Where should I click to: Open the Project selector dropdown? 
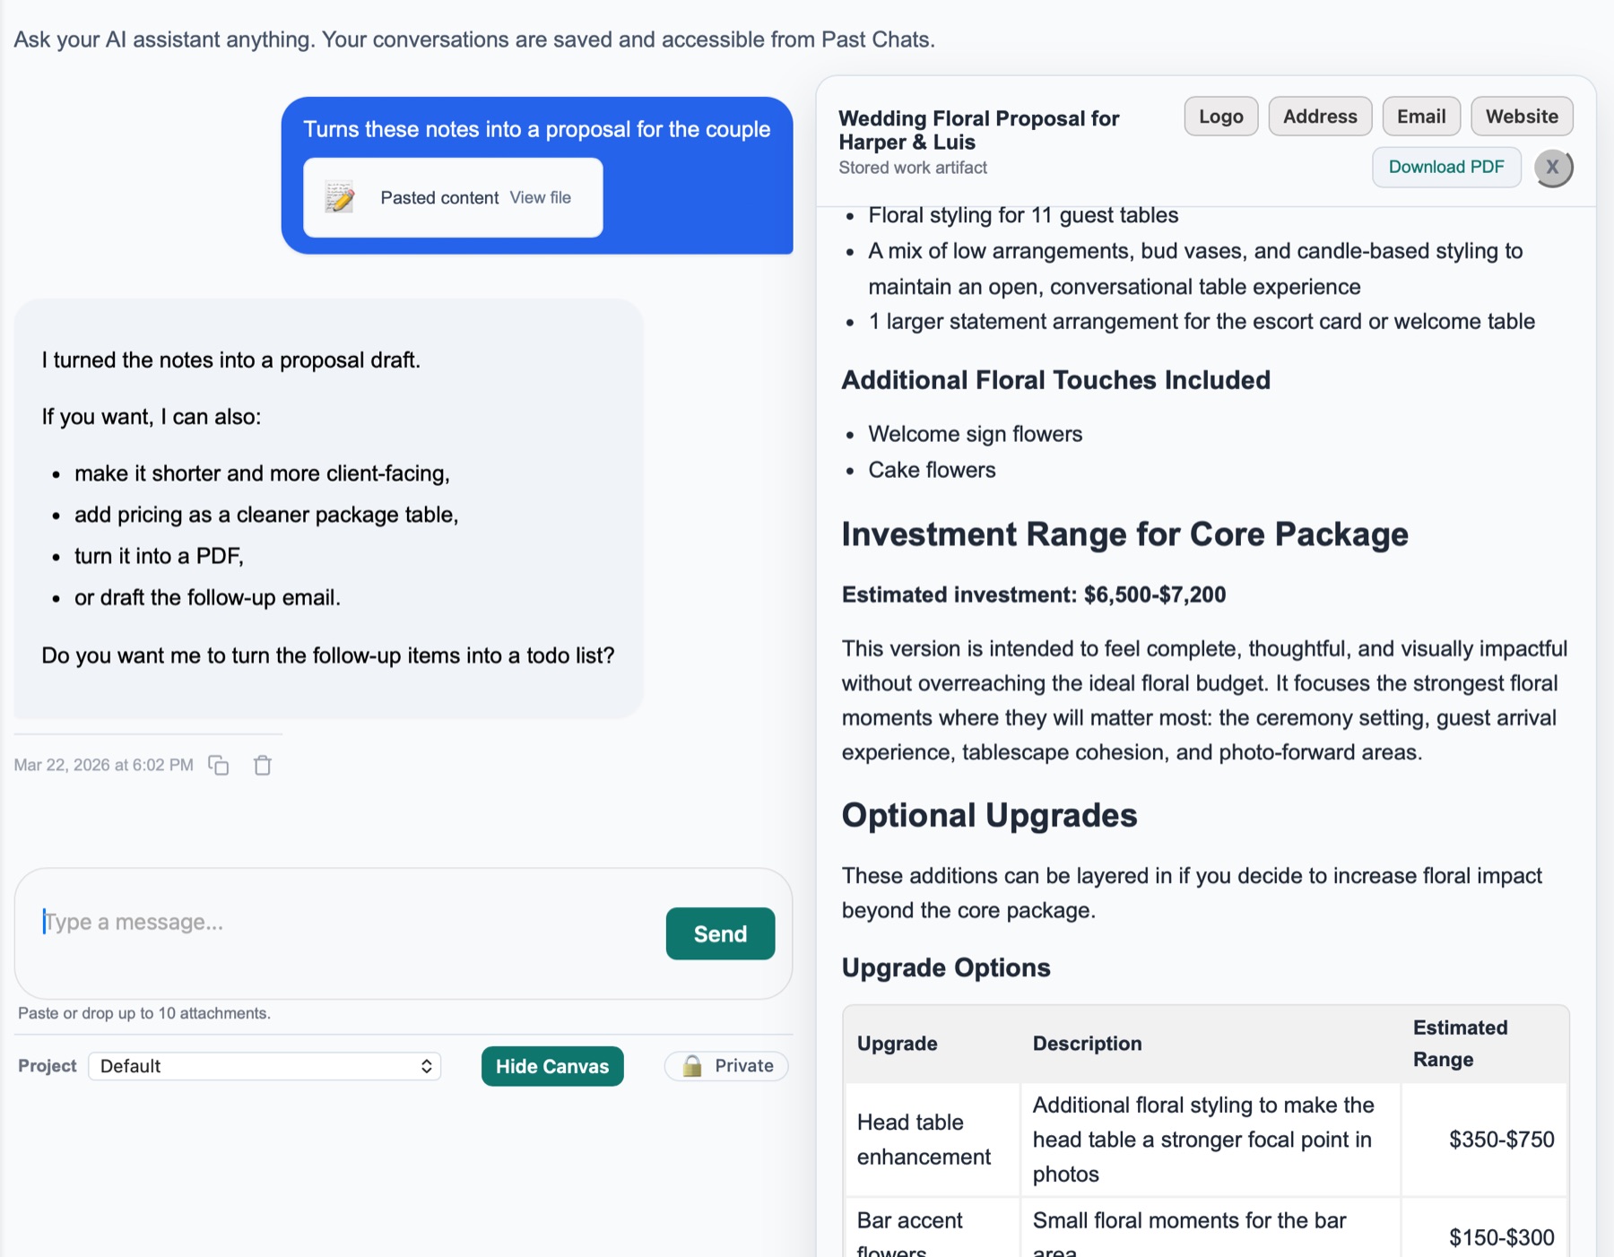point(265,1066)
